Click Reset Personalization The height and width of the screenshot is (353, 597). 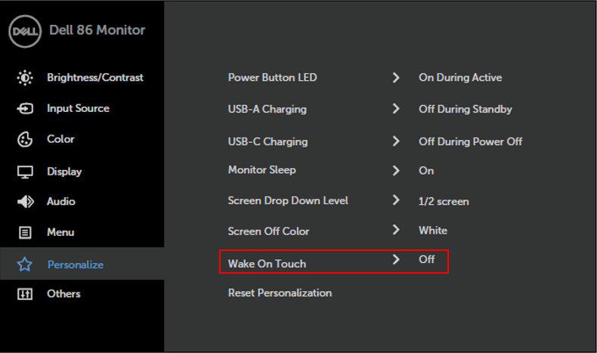click(280, 293)
